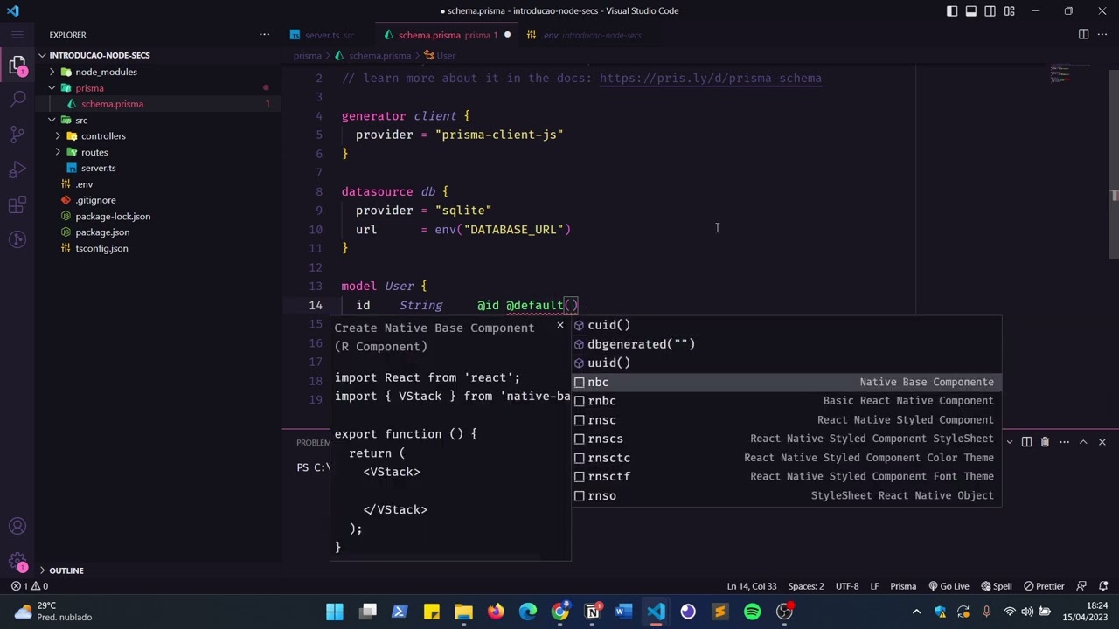Toggle the bottom panel layout
The image size is (1119, 629).
tap(971, 11)
